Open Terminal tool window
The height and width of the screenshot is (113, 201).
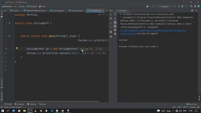(32, 104)
